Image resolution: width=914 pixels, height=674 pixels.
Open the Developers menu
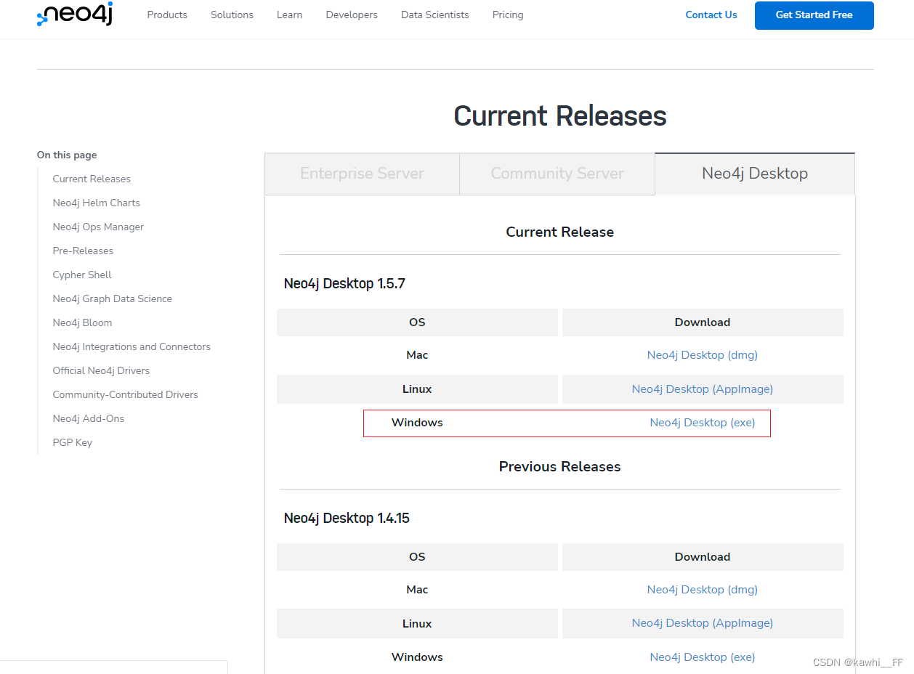(352, 15)
